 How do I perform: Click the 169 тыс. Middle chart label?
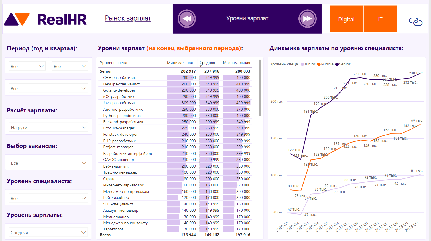coord(416,121)
